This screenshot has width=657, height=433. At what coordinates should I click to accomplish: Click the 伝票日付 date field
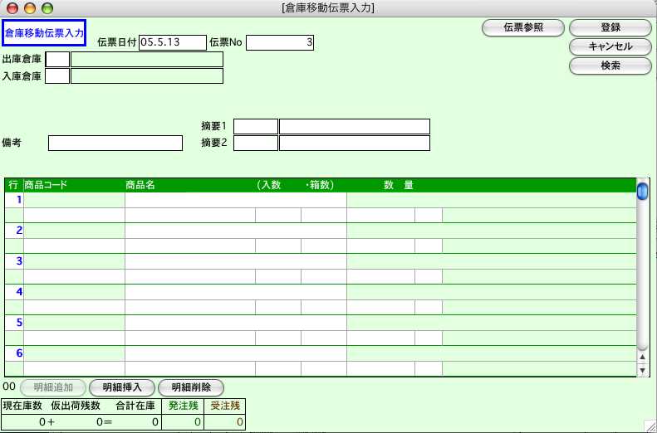click(172, 42)
